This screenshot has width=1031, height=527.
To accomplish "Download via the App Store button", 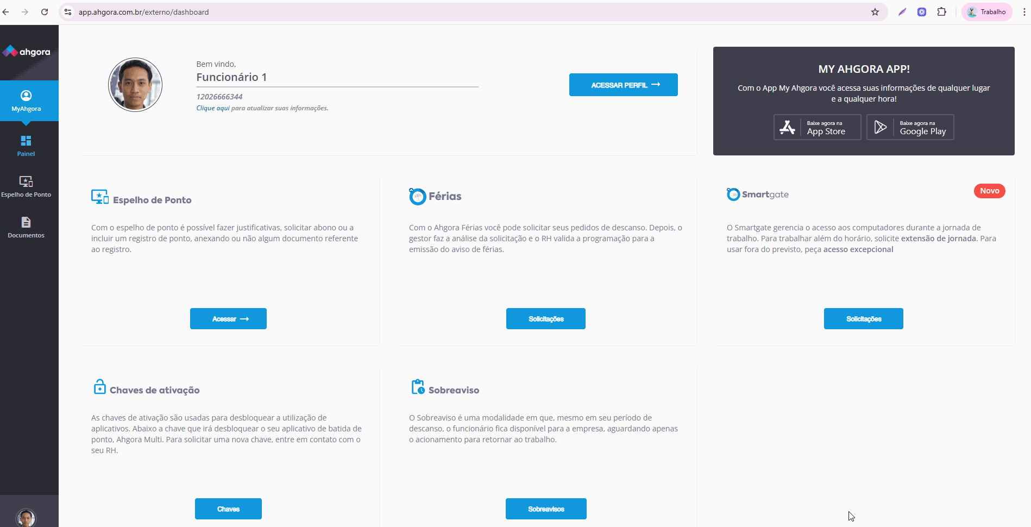I will point(817,127).
